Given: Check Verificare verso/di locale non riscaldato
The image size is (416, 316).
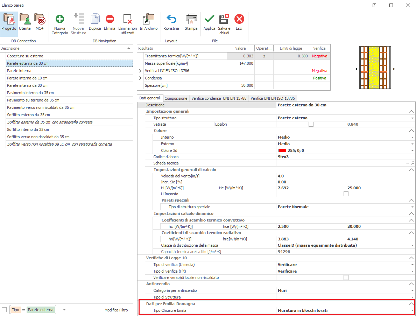Looking at the screenshot, I should click(346, 278).
